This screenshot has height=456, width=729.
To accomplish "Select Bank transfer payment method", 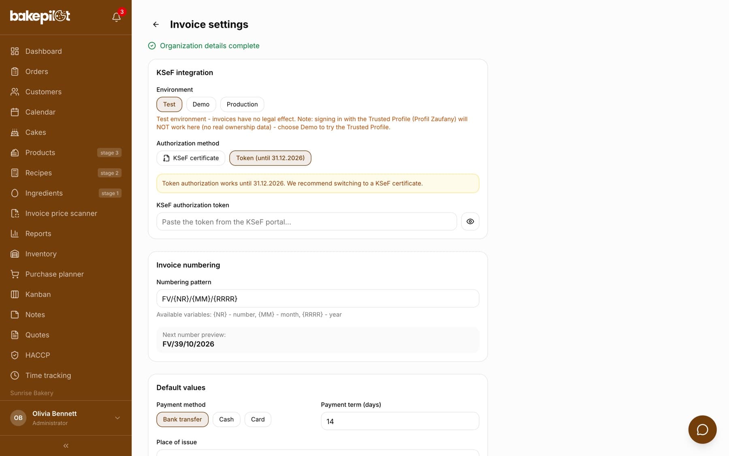I will (182, 419).
